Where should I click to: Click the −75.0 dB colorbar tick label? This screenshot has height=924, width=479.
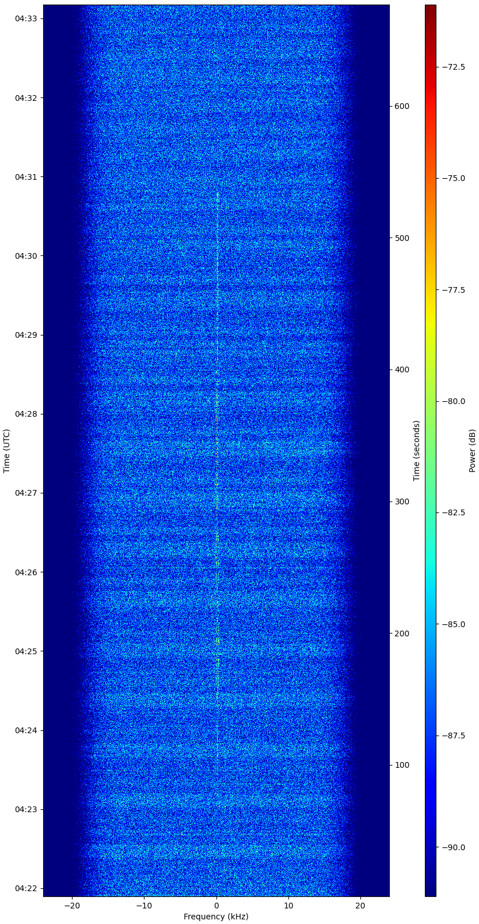(x=454, y=178)
